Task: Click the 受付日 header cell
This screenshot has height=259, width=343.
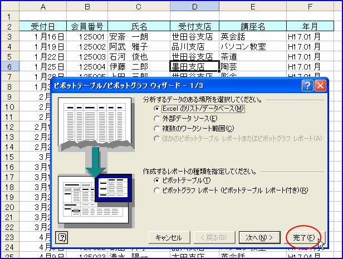Action: pyautogui.click(x=43, y=26)
